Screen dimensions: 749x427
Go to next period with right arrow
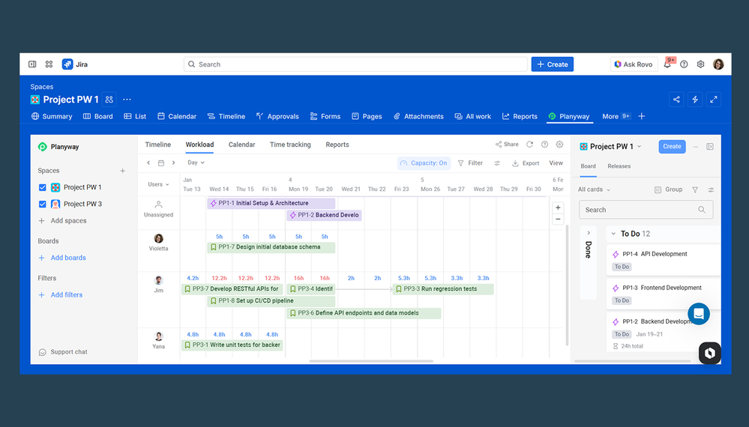click(x=173, y=163)
